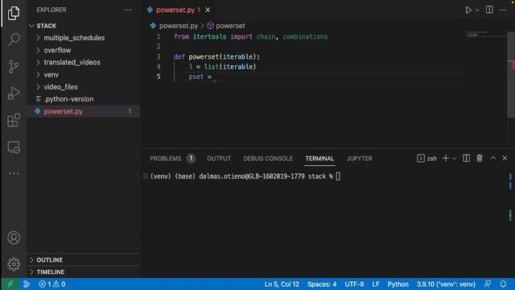Open the Run and Debug view
This screenshot has height=290, width=515.
[14, 93]
